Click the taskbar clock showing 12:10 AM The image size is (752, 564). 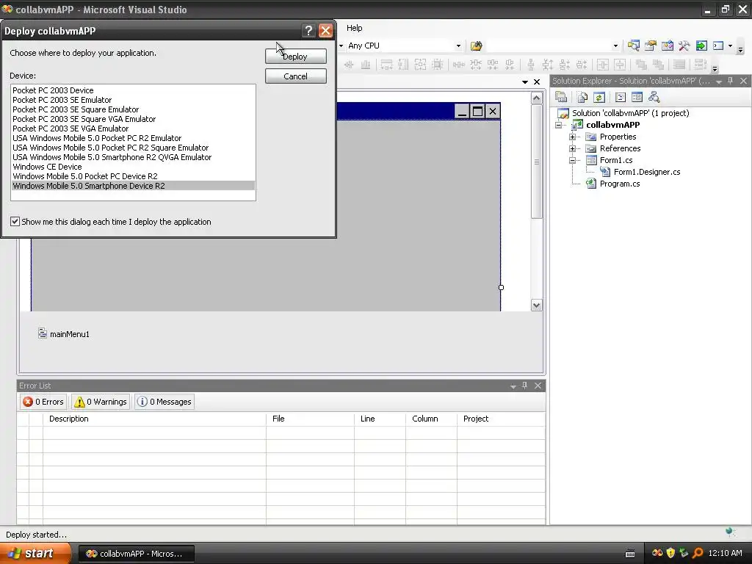tap(725, 553)
